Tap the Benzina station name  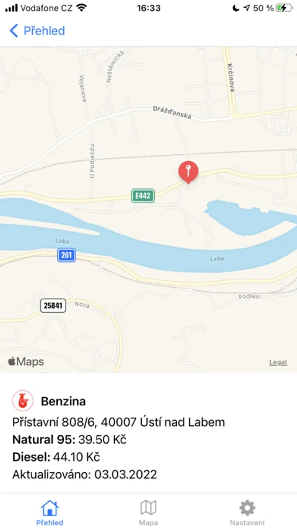[63, 401]
